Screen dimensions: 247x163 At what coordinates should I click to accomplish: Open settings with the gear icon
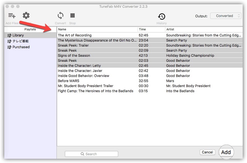(x=26, y=16)
